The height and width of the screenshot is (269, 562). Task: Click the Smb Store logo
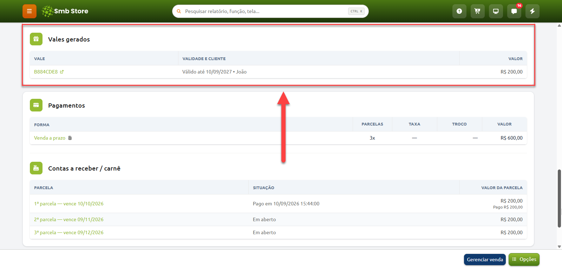coord(65,11)
